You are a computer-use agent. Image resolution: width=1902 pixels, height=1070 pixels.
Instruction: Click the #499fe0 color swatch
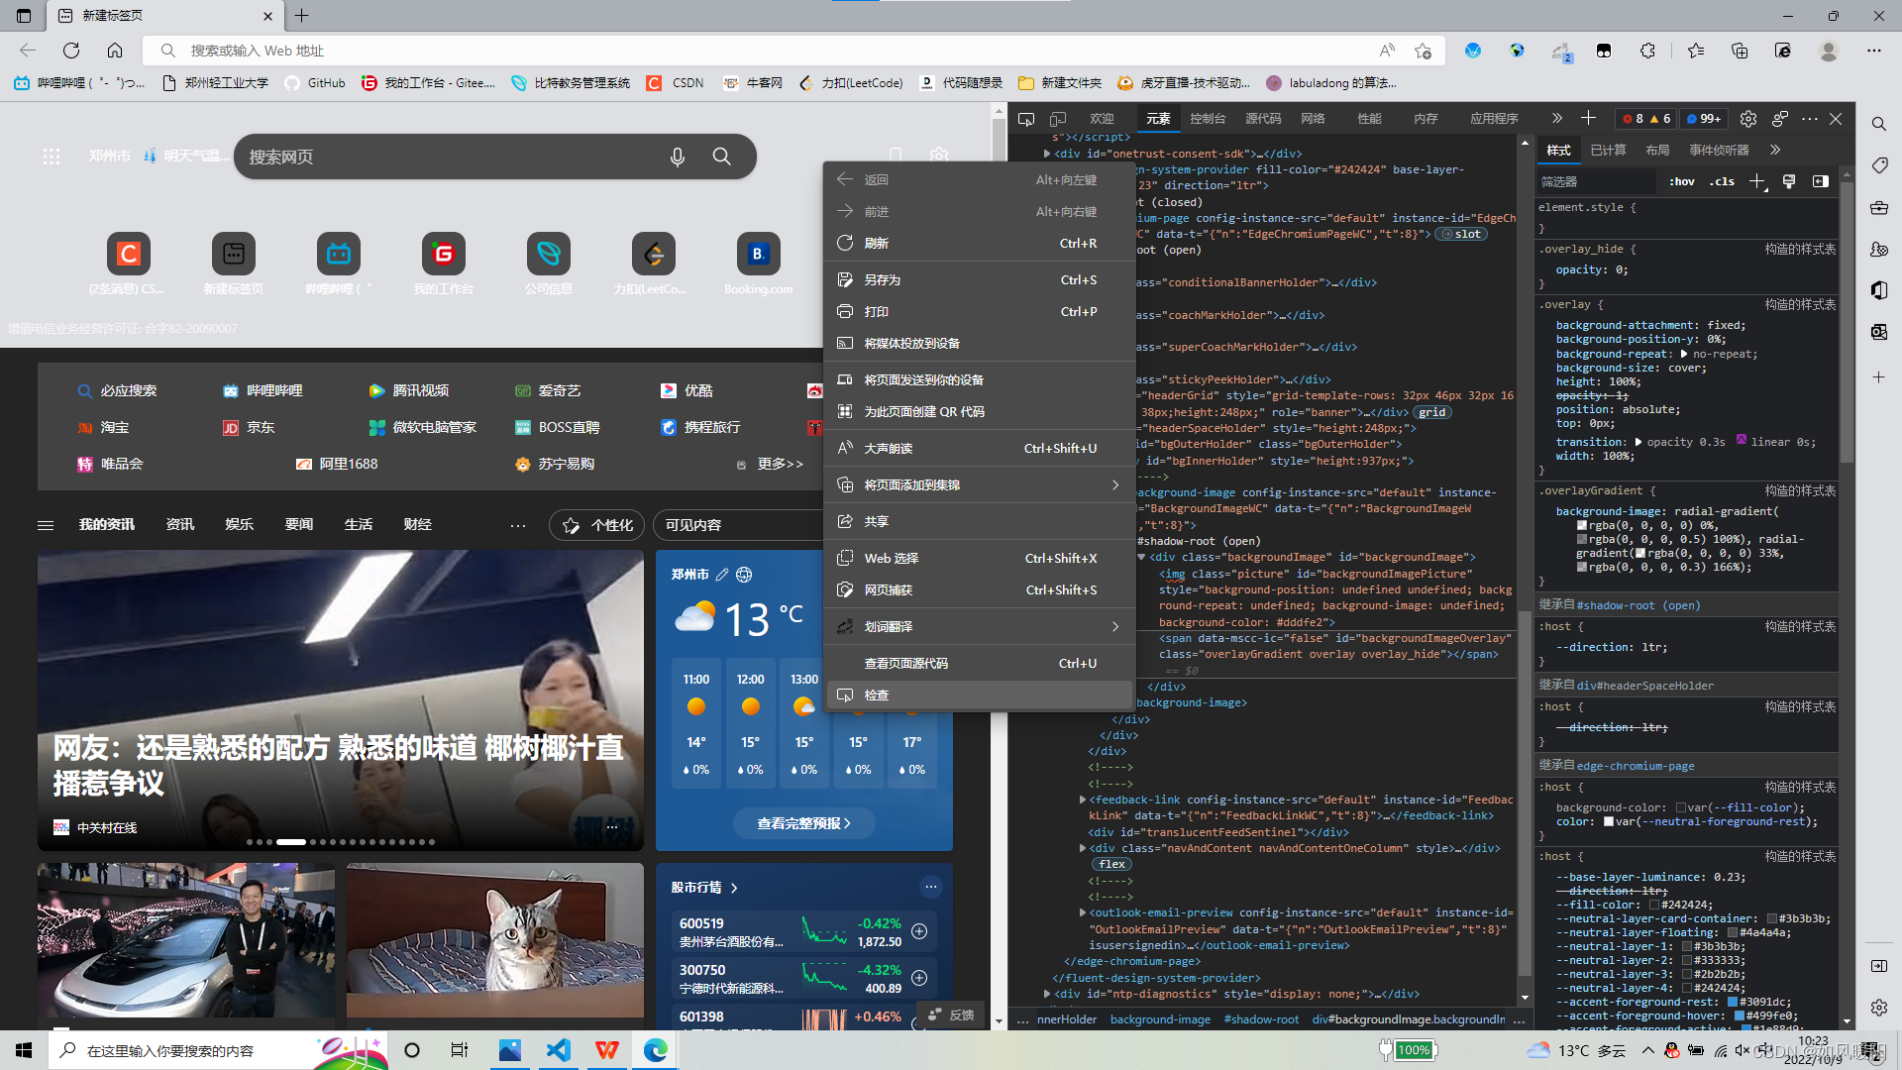1739,1016
